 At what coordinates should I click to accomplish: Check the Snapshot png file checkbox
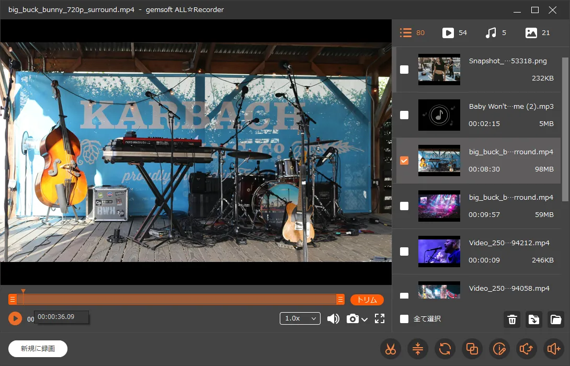coord(404,70)
